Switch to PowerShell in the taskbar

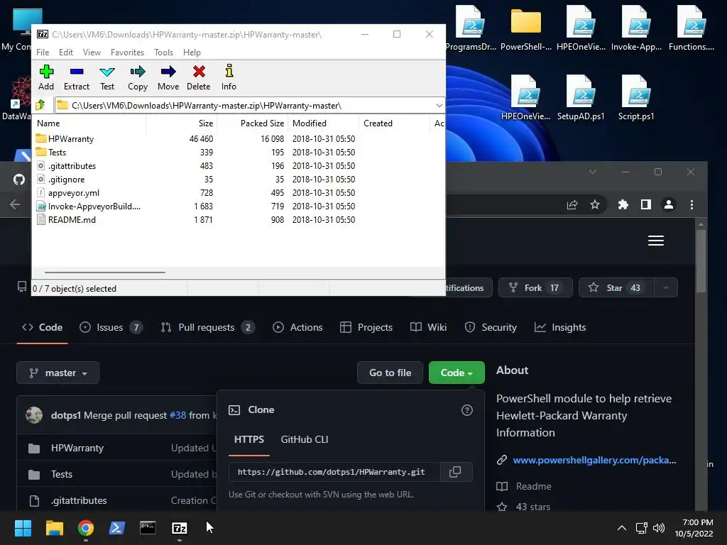117,528
